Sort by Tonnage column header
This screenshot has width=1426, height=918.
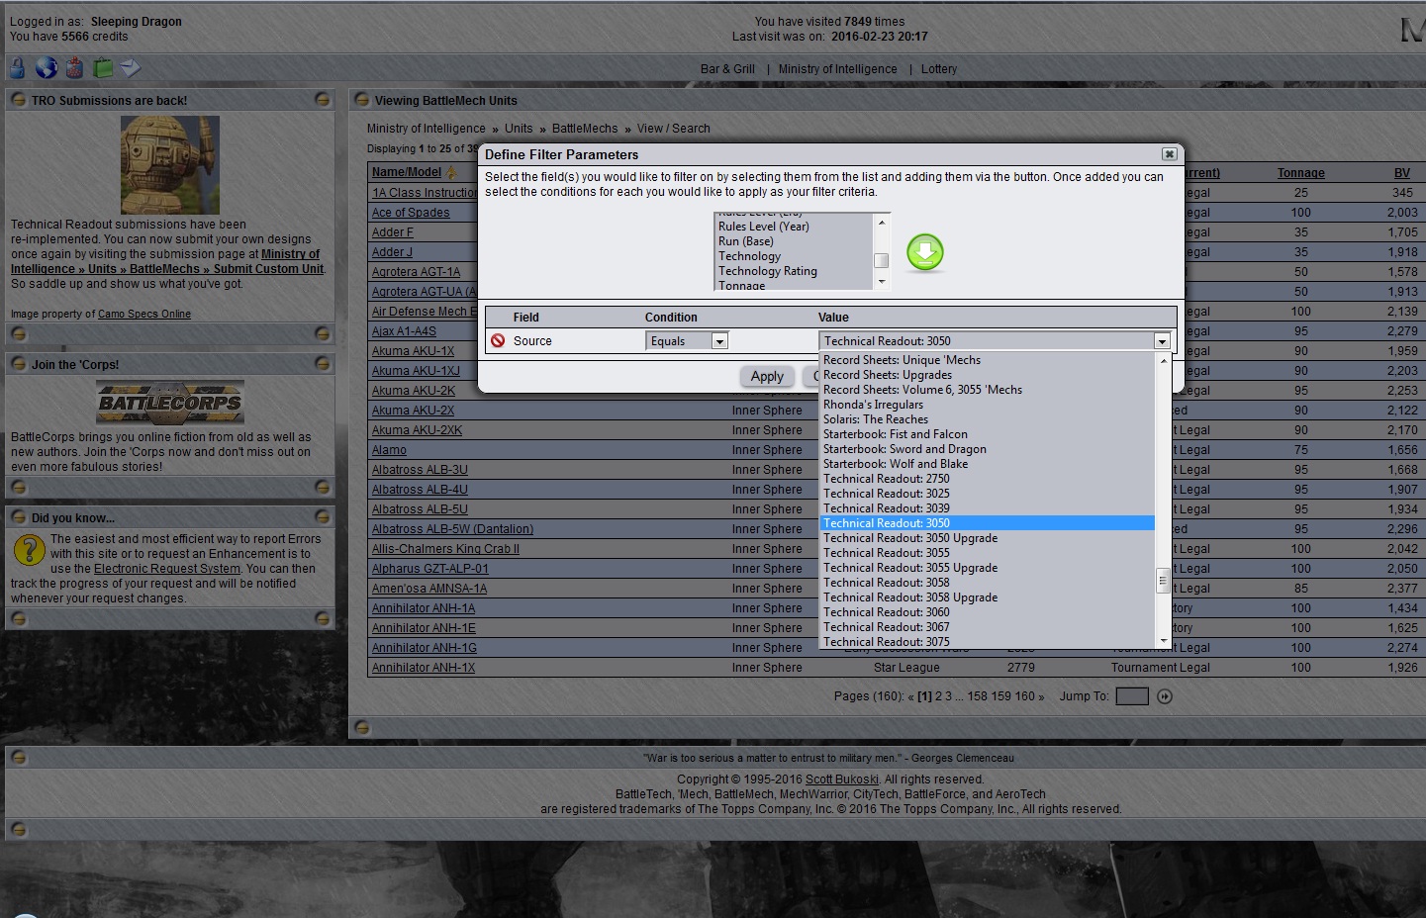[1300, 173]
